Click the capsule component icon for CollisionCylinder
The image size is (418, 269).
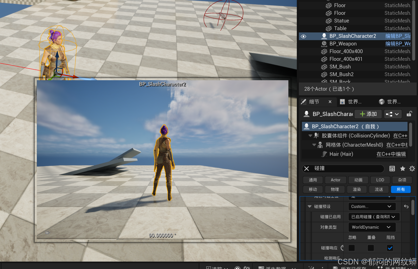[317, 136]
